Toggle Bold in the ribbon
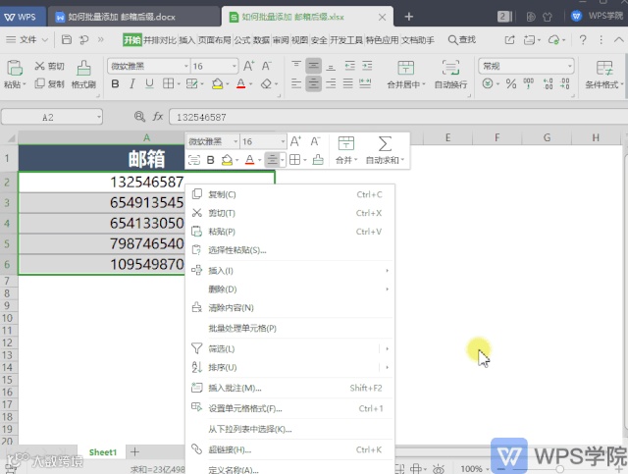Viewport: 628px width, 474px height. [x=115, y=83]
